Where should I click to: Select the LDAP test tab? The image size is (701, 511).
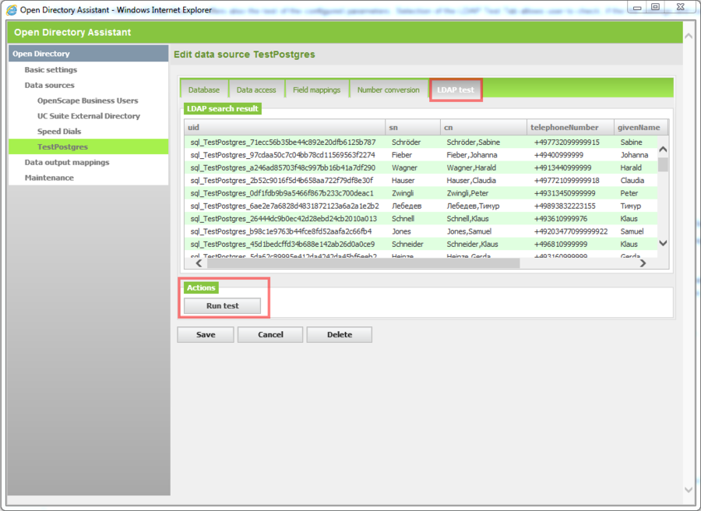456,90
